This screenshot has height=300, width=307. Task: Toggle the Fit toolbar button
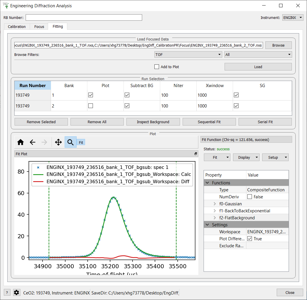81,142
